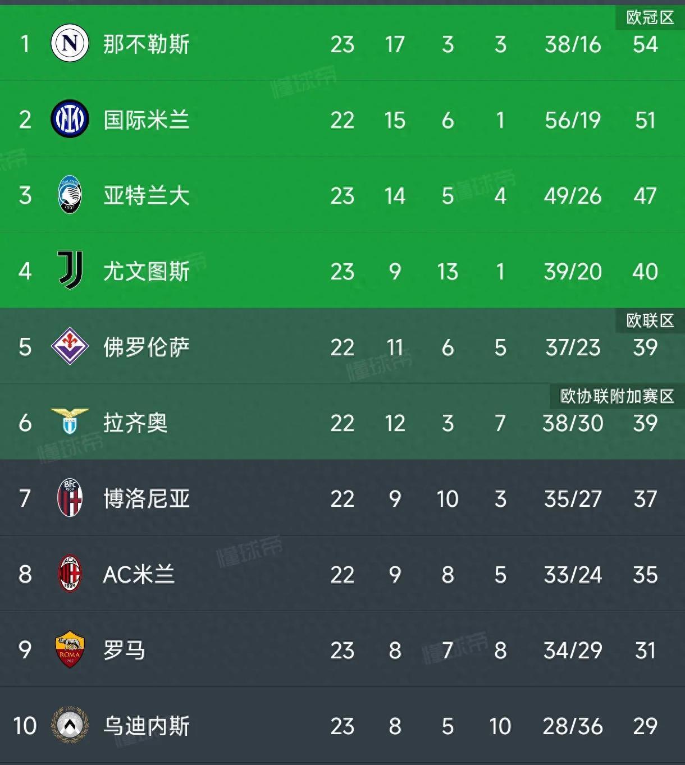Click team name 亚特兰大
The image size is (685, 765).
click(147, 196)
